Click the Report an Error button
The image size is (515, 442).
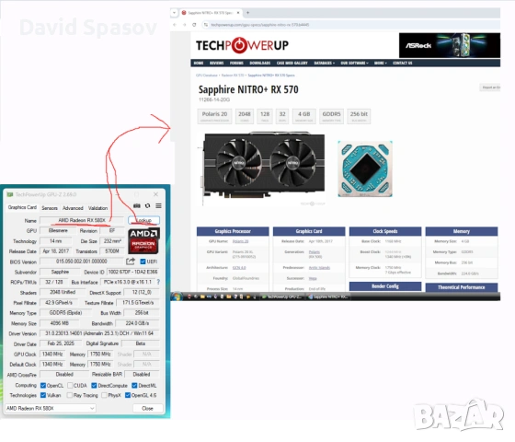point(490,87)
